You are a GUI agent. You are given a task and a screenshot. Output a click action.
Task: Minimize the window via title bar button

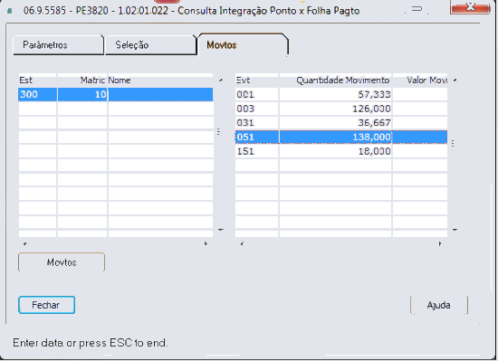[417, 9]
